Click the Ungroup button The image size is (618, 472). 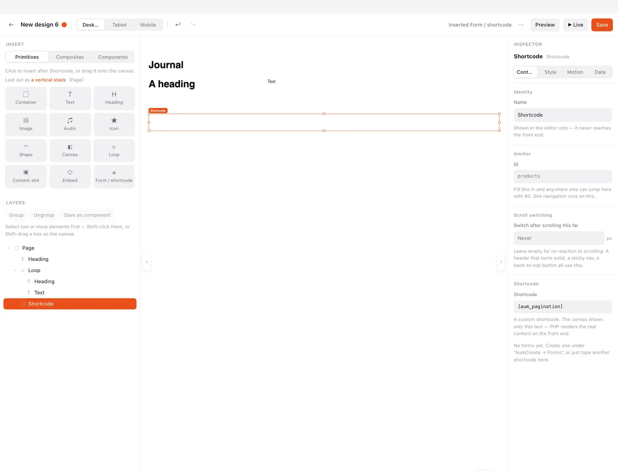[x=44, y=215]
